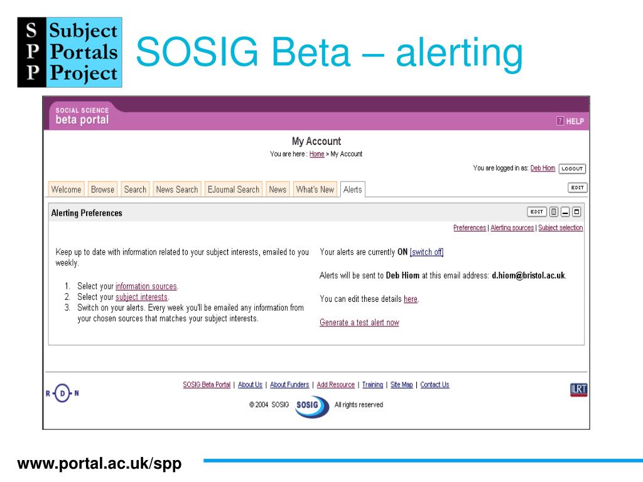The image size is (643, 482).
Task: Click the Alerting Preferences panel title
Action: pos(87,213)
